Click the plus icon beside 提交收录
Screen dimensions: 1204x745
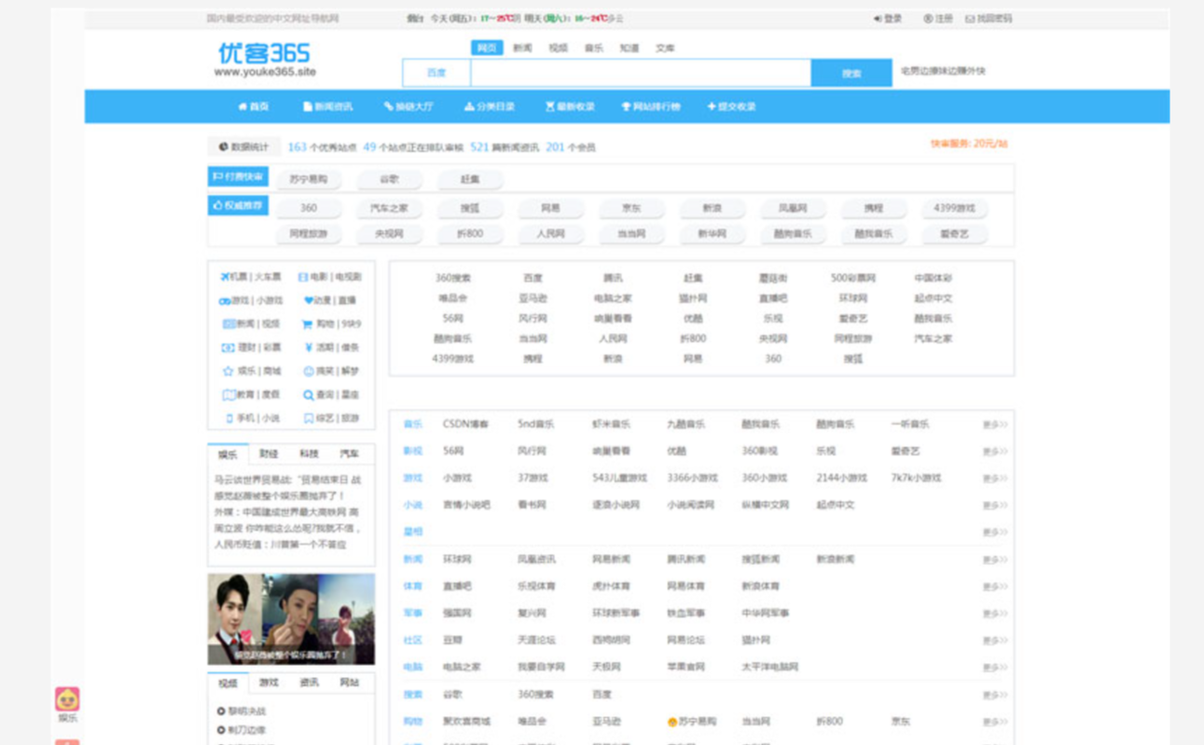[712, 106]
